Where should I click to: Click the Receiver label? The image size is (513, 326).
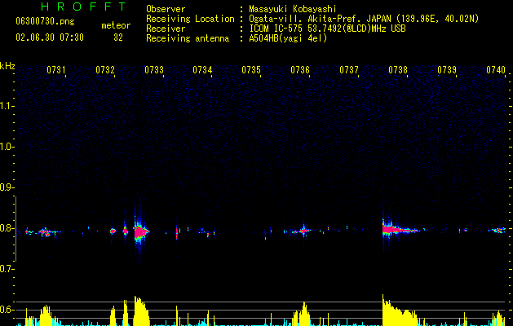(x=166, y=29)
